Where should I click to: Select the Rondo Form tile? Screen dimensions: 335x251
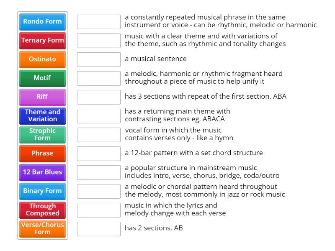pyautogui.click(x=42, y=22)
